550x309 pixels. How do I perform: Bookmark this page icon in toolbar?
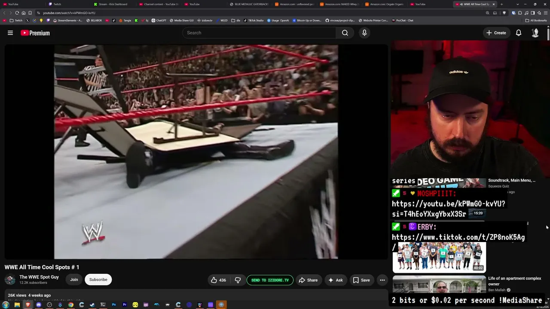(x=30, y=13)
